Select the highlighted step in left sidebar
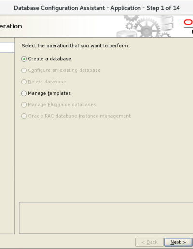 [x=7, y=48]
